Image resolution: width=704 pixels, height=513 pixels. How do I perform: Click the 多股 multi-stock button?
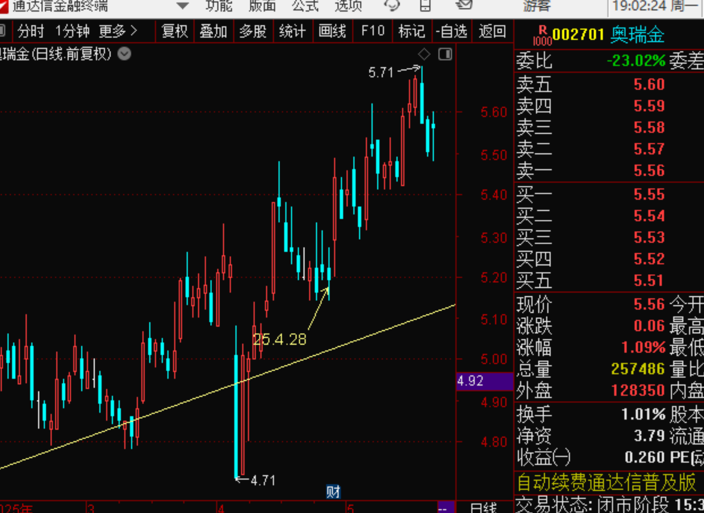(253, 31)
